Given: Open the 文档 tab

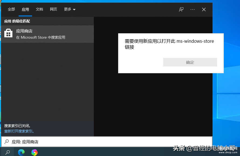Looking at the screenshot, I should point(39,9).
